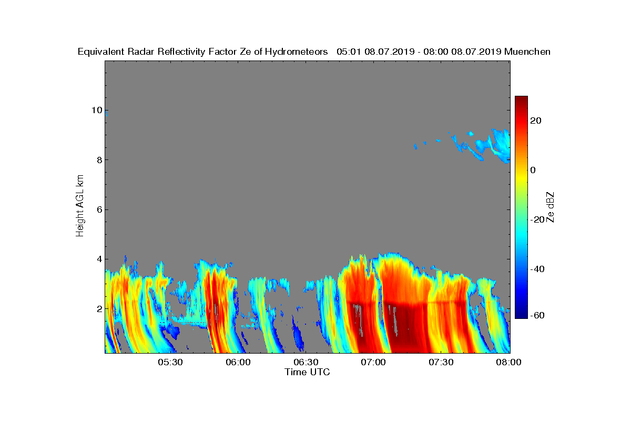
Task: Click the 08:00 time tick label
Action: click(509, 363)
